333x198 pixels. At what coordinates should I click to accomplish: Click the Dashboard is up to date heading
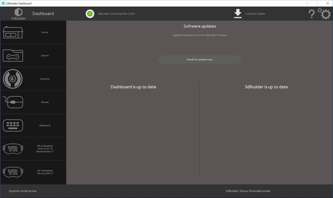134,87
